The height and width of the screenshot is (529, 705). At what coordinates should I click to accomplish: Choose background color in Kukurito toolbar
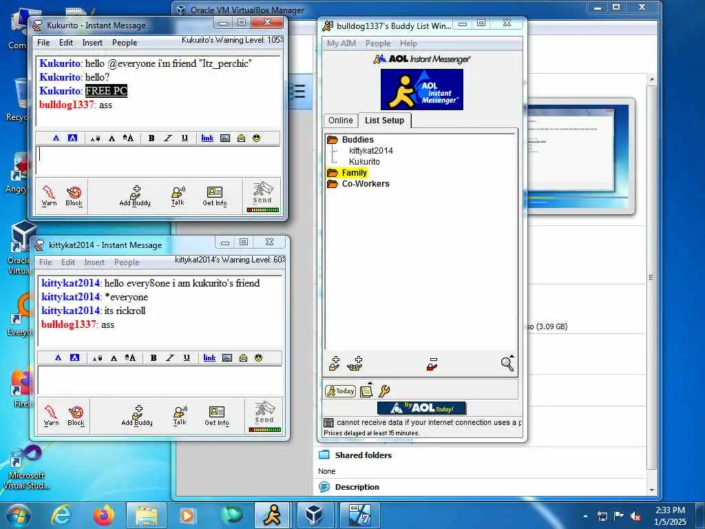72,138
